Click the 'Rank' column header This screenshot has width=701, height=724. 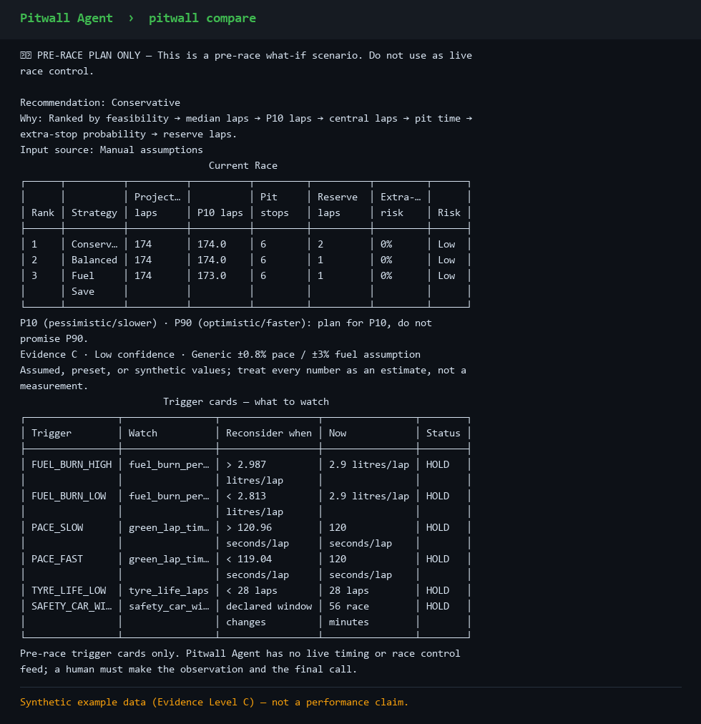coord(42,213)
